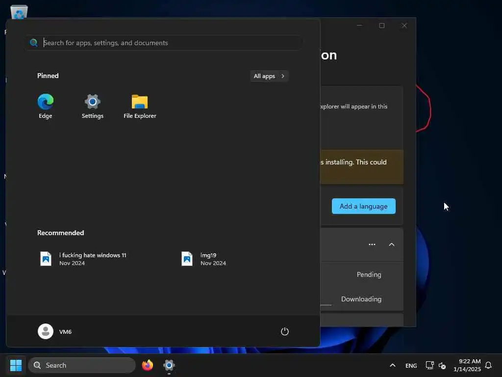
Task: Open Firefox from the taskbar
Action: tap(147, 365)
